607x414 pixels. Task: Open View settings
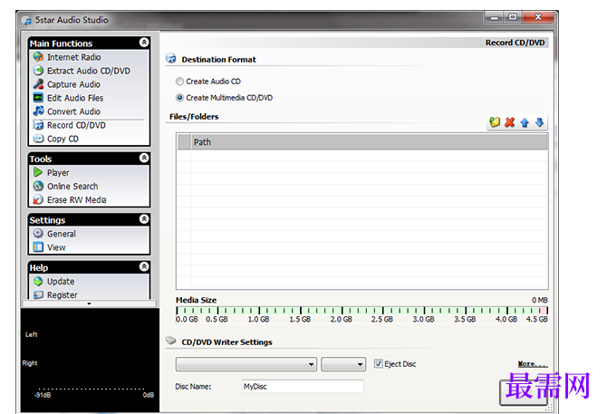[x=56, y=247]
